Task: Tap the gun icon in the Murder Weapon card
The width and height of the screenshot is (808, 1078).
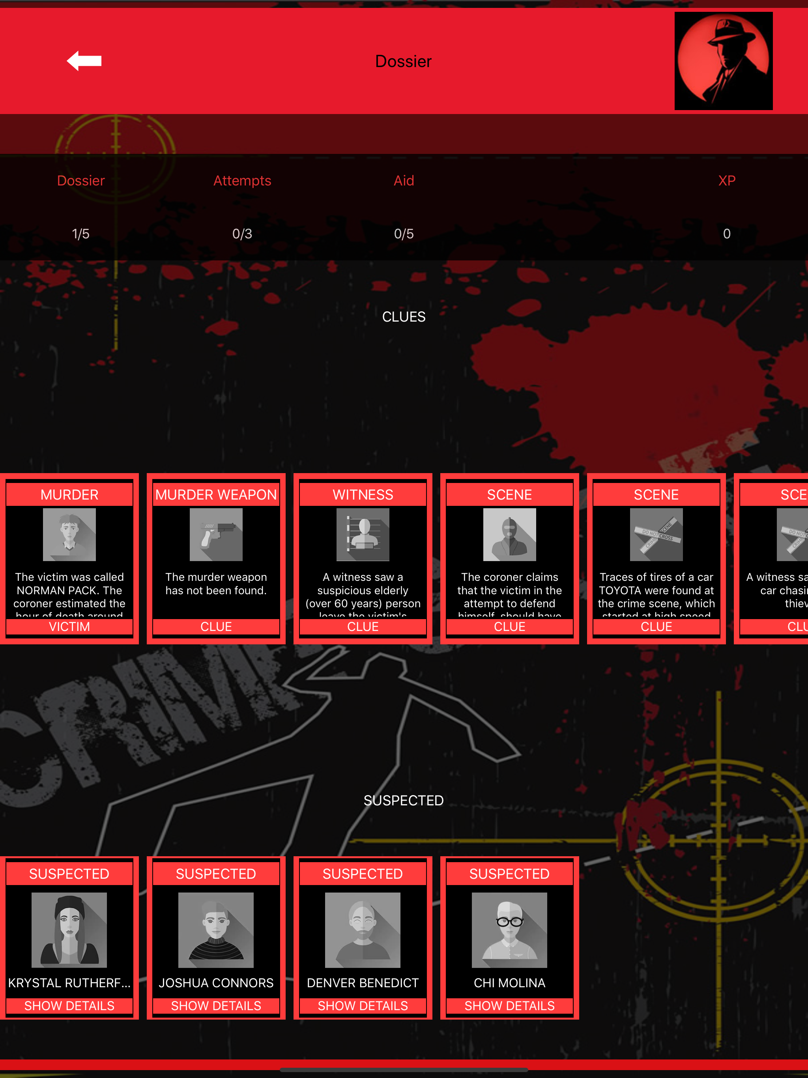Action: click(x=216, y=535)
